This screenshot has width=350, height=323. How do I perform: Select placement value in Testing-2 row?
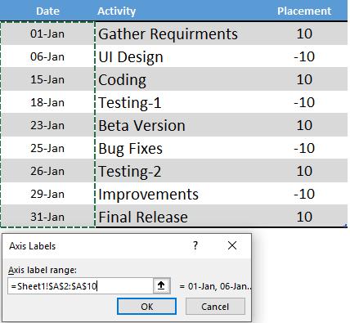point(304,171)
